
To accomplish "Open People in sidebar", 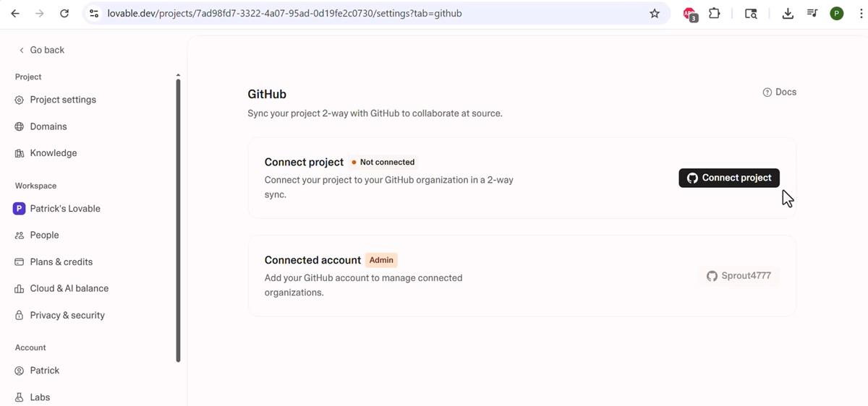I will [37, 235].
